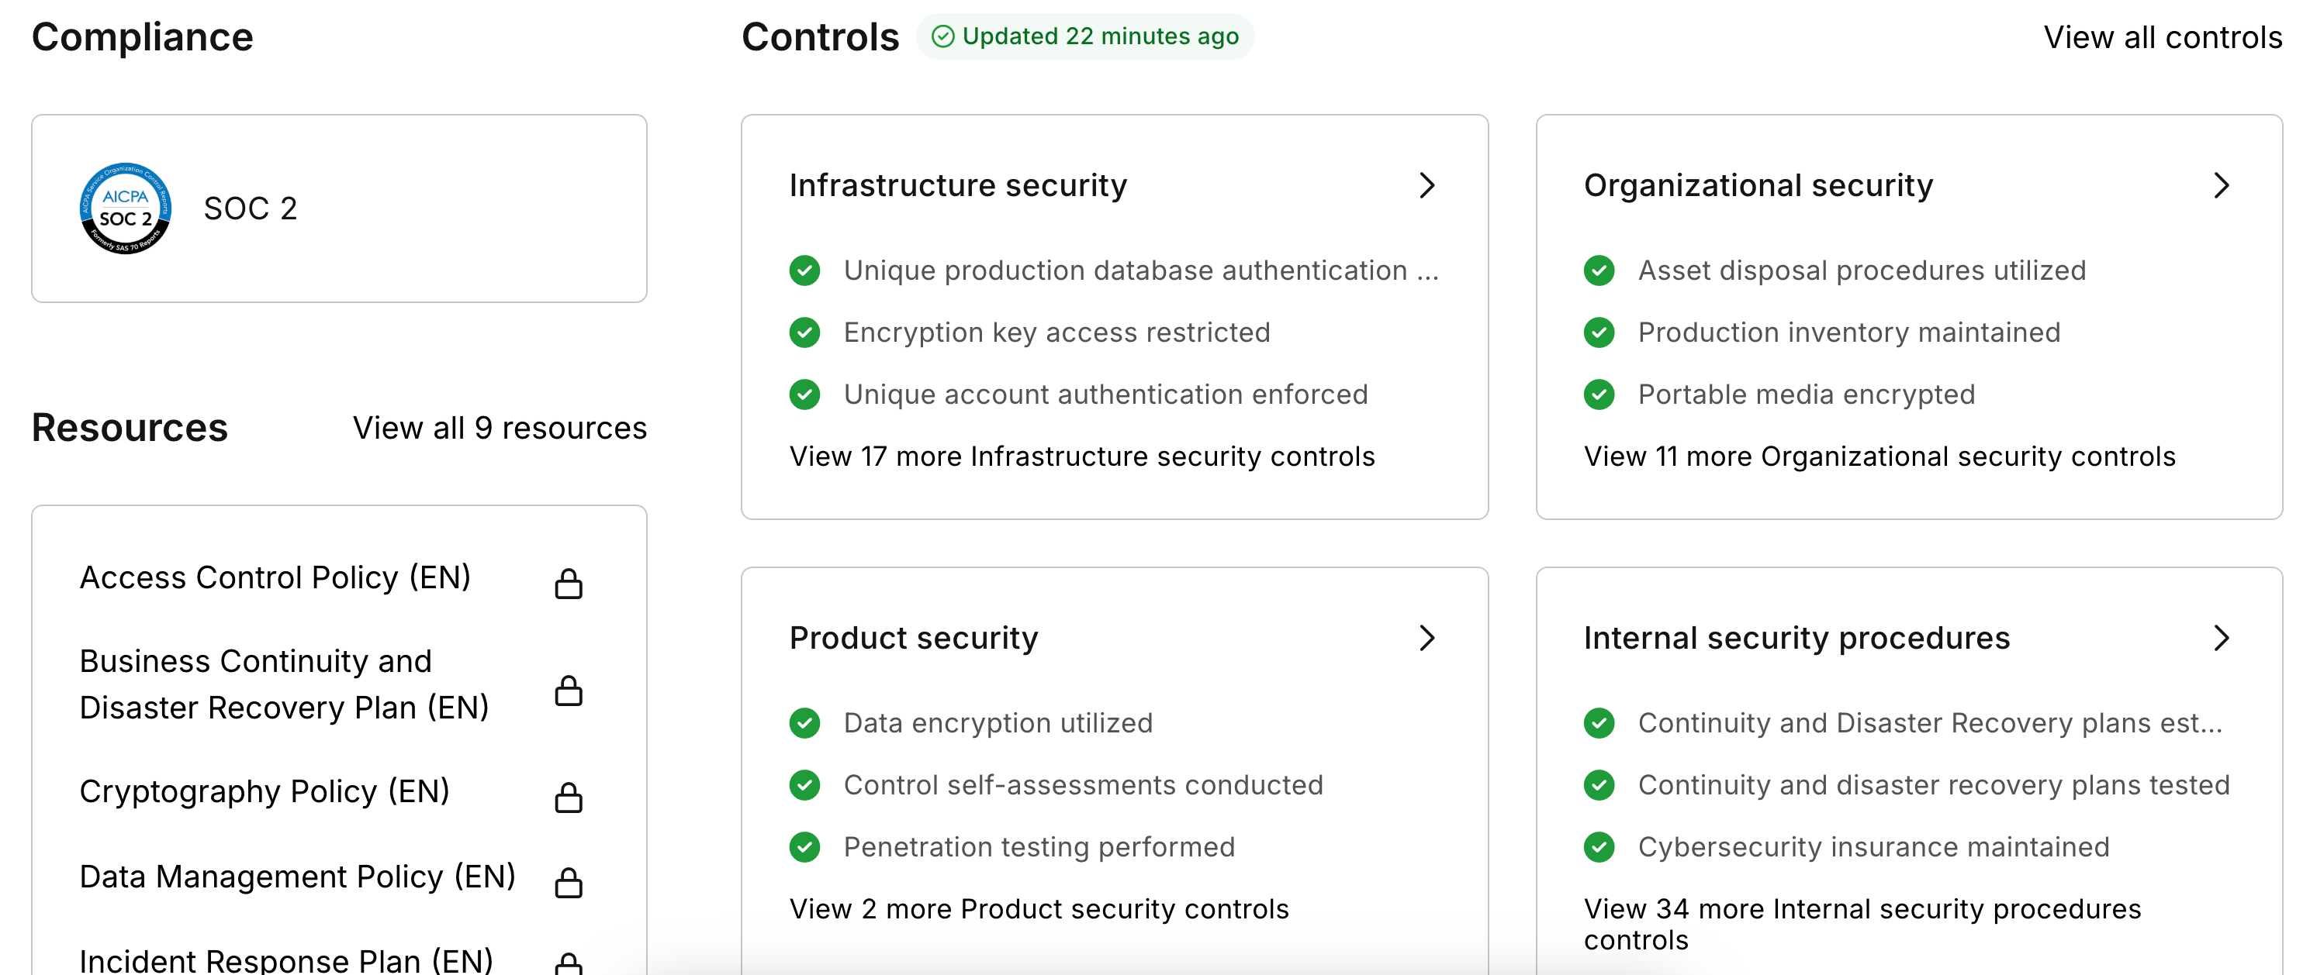Click lock icon beside Business Continuity plan
Viewport: 2310px width, 975px height.
tap(569, 690)
